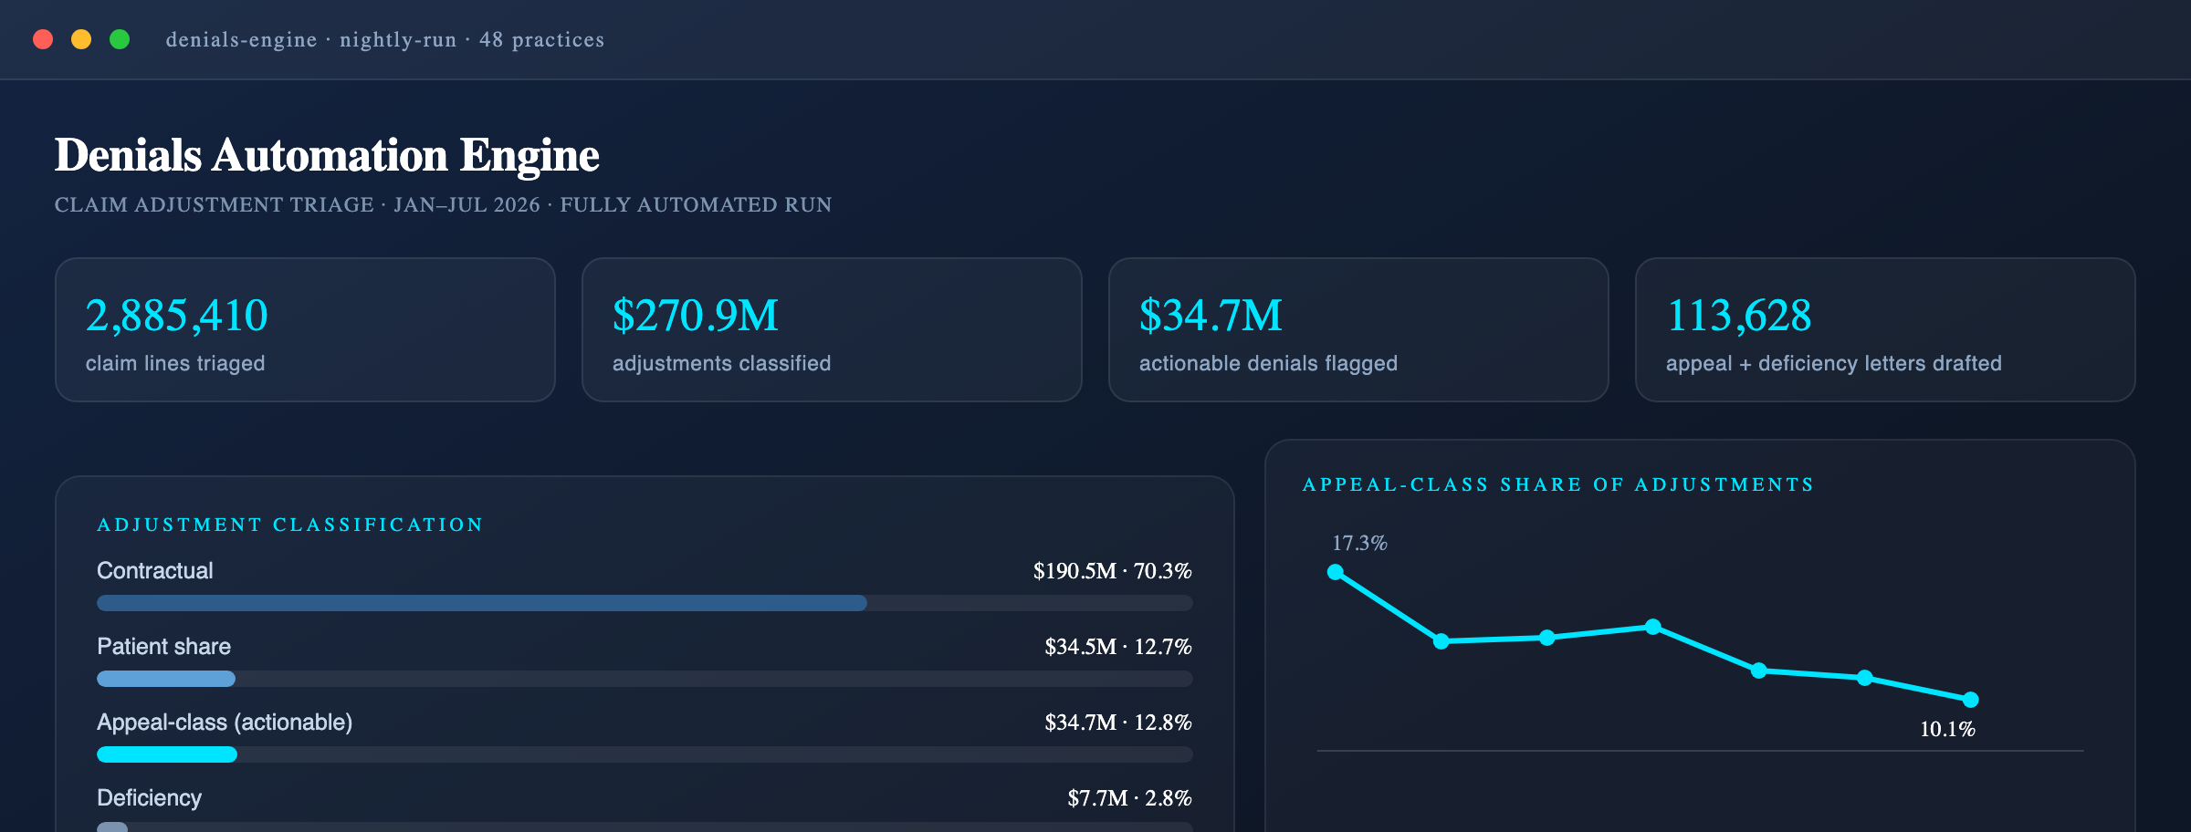
Task: Click the yellow minimize window dot
Action: (81, 39)
